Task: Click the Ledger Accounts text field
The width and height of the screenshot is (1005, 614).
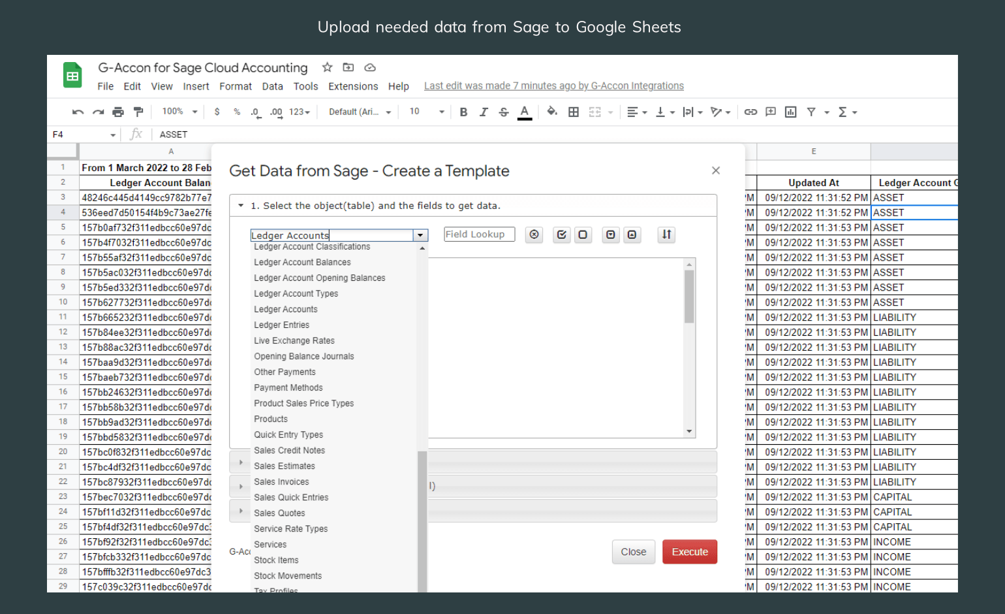Action: pos(332,235)
